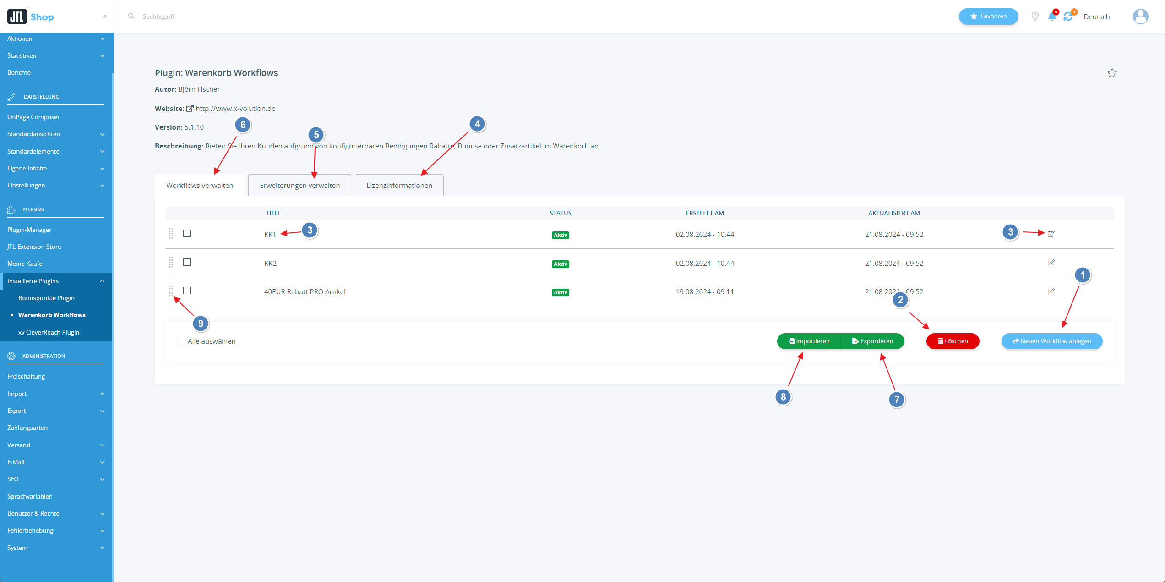Open the Lizenzinformationen tab
The width and height of the screenshot is (1165, 582).
399,185
